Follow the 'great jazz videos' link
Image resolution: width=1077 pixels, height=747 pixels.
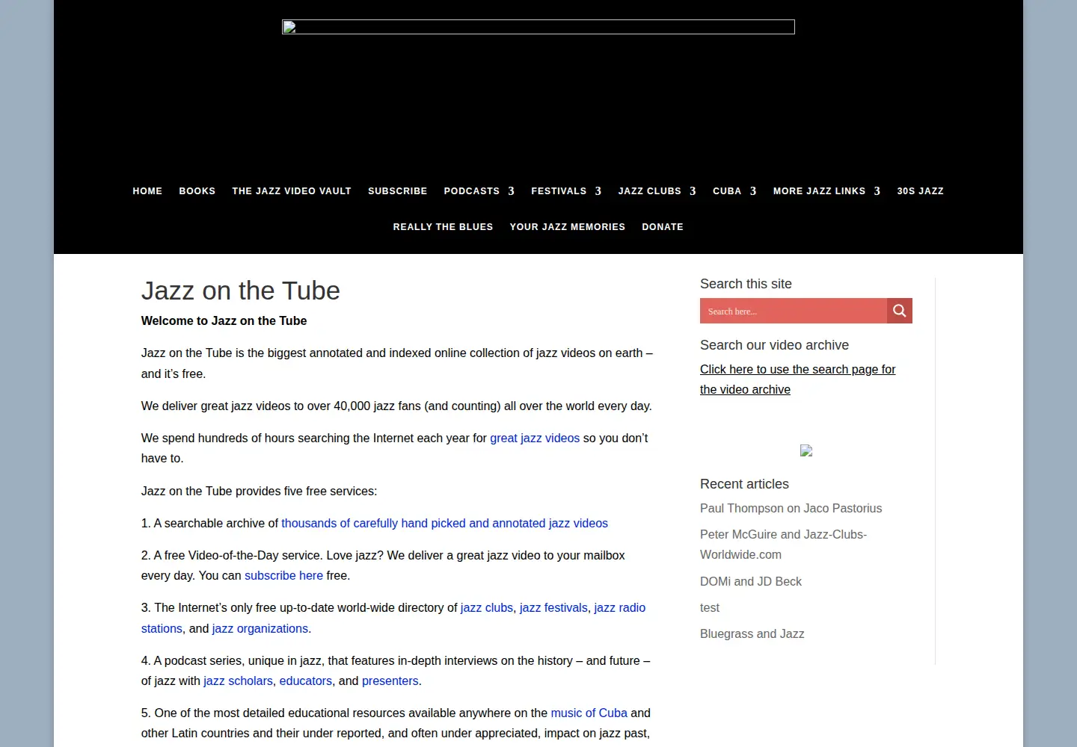pos(535,438)
